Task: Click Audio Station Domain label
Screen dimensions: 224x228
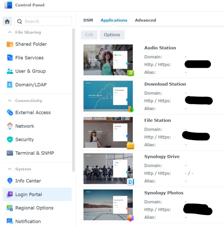Action: 153,57
